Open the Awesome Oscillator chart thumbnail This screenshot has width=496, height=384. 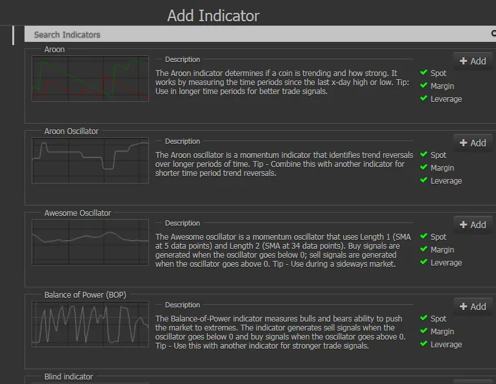(x=90, y=242)
